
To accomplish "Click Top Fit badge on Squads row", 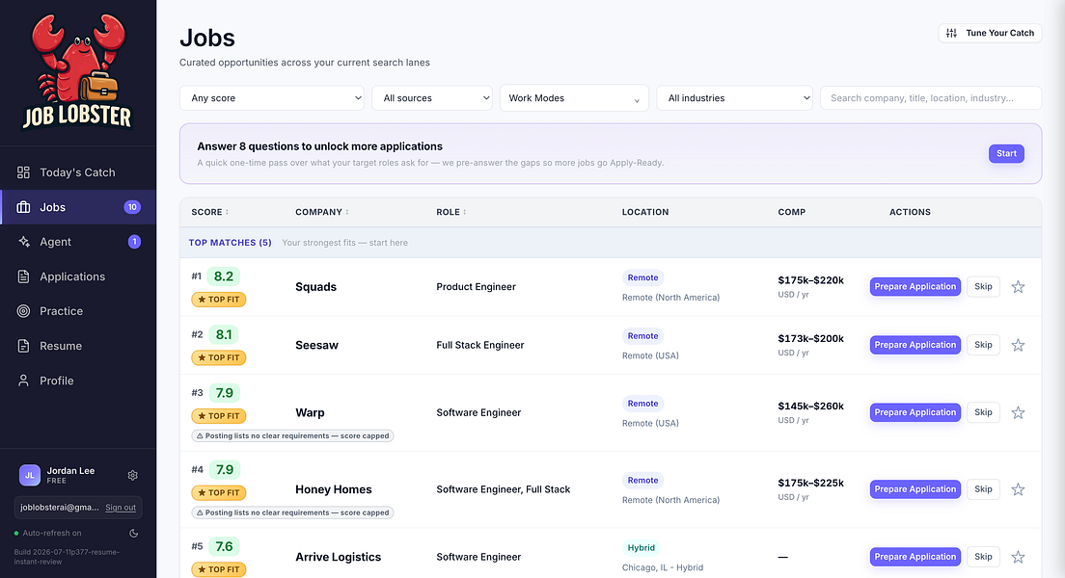I will [x=219, y=300].
